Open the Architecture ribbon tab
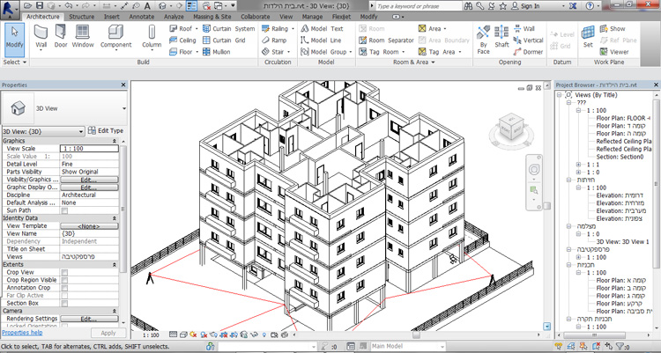Viewport: 661px width, 353px height. coord(43,17)
